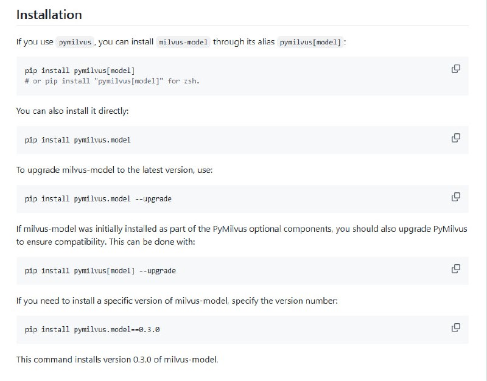Click the Installation heading
Image resolution: width=487 pixels, height=381 pixels.
click(49, 14)
